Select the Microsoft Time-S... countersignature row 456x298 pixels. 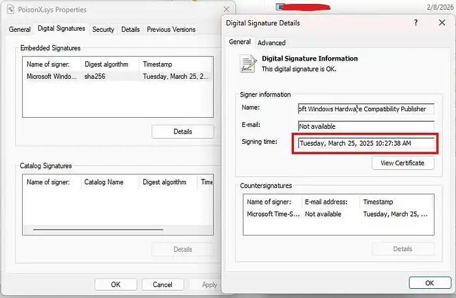click(338, 214)
